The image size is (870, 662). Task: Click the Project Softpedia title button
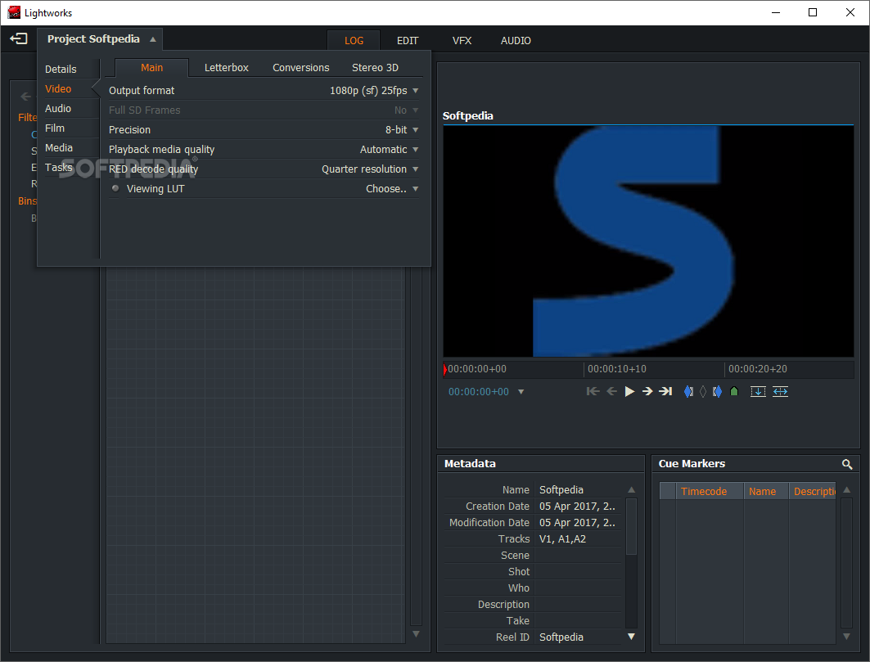pyautogui.click(x=100, y=38)
